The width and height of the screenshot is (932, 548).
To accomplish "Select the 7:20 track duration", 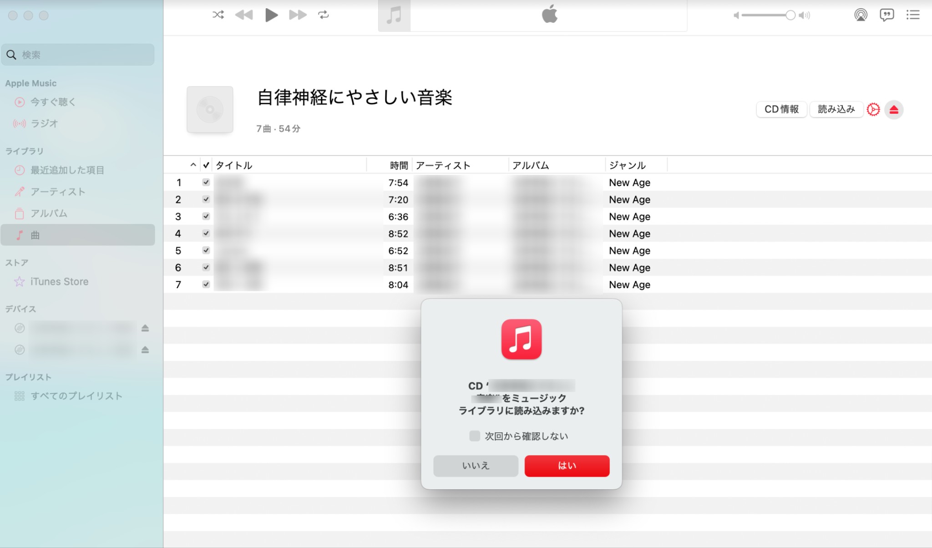I will pos(398,199).
